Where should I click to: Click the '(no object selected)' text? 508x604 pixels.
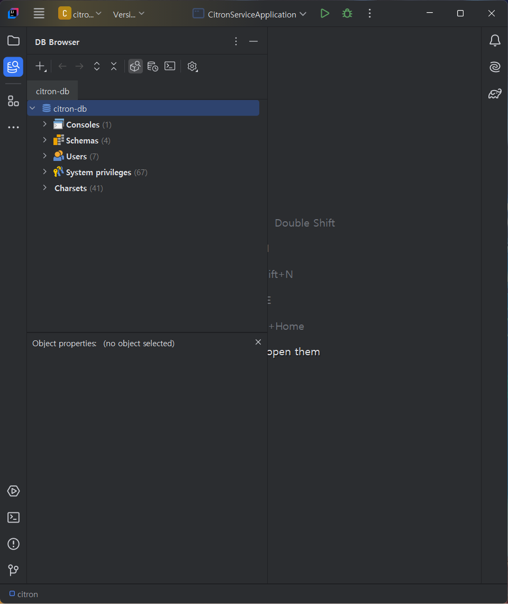139,343
